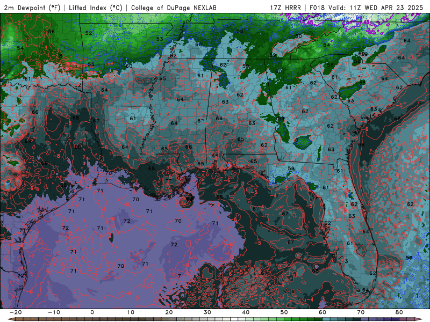Click the '-10' color scale label
This screenshot has width=430, height=322.
click(x=54, y=312)
